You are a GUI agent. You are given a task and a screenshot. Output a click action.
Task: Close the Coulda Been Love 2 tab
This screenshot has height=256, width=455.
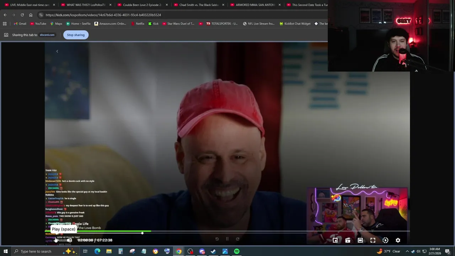pos(167,5)
